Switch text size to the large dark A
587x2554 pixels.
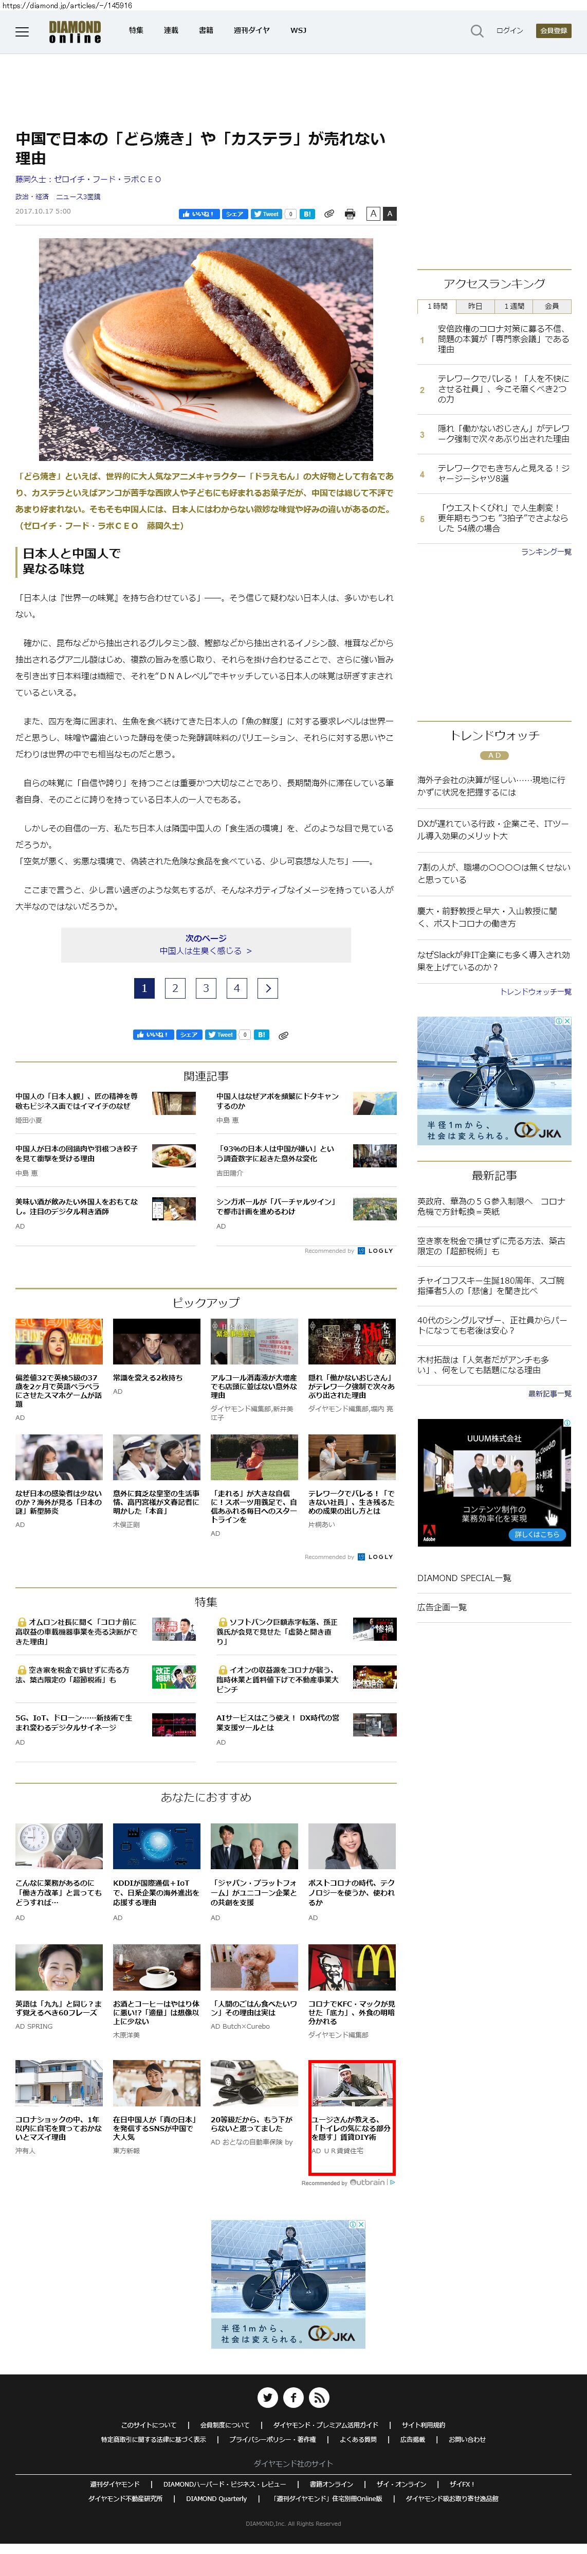[x=389, y=214]
